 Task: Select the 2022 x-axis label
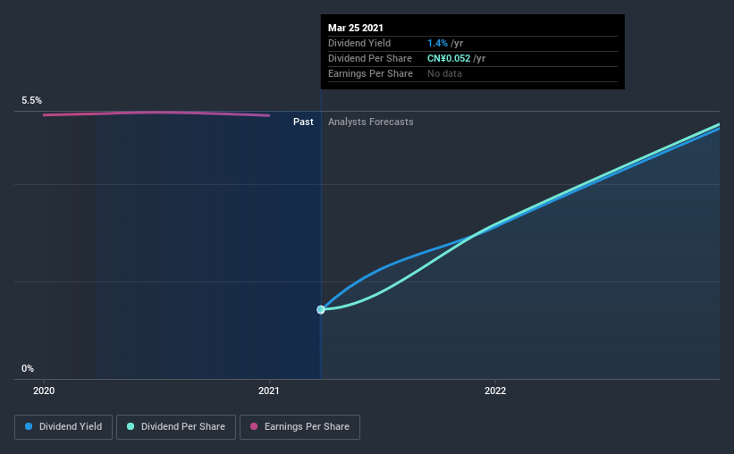[x=495, y=391]
